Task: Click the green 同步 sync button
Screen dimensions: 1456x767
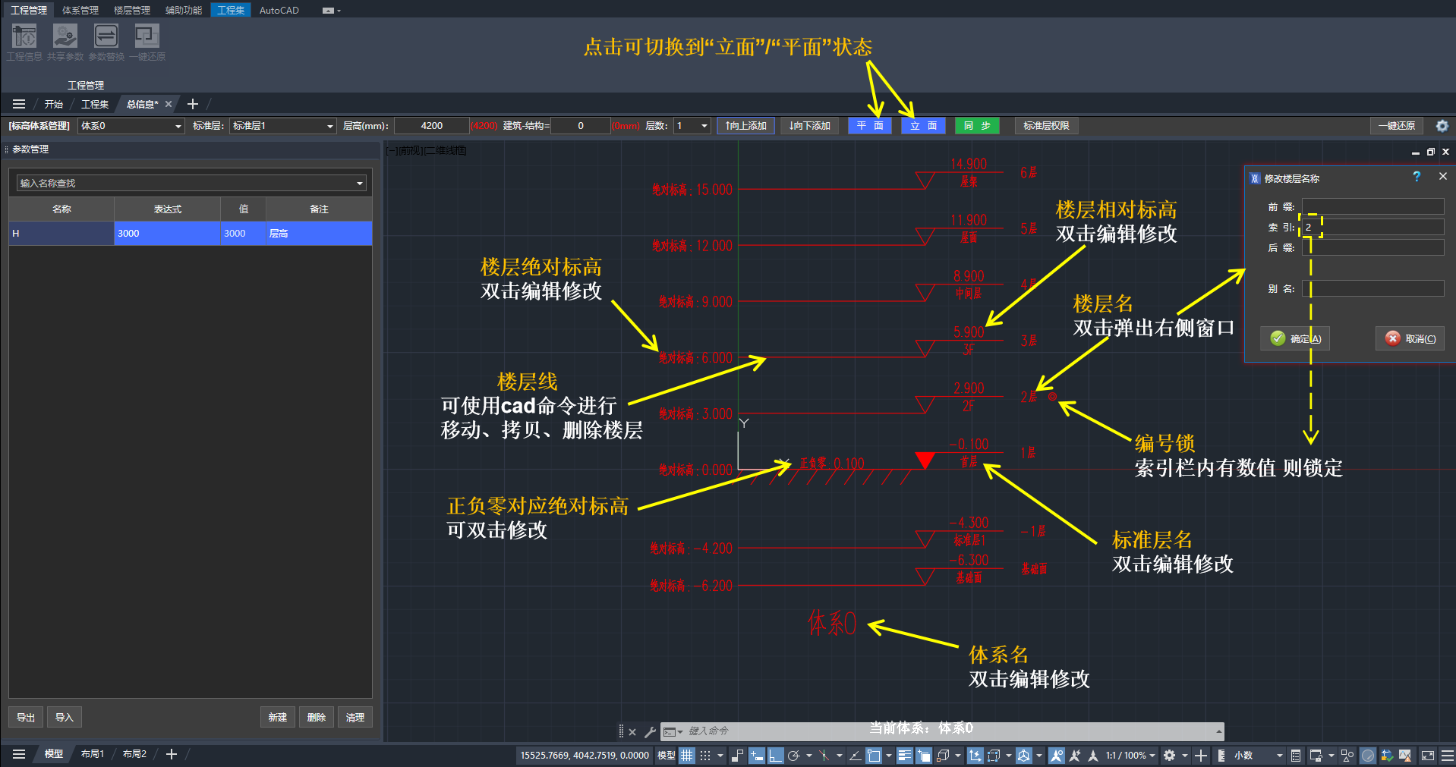Action: (977, 126)
